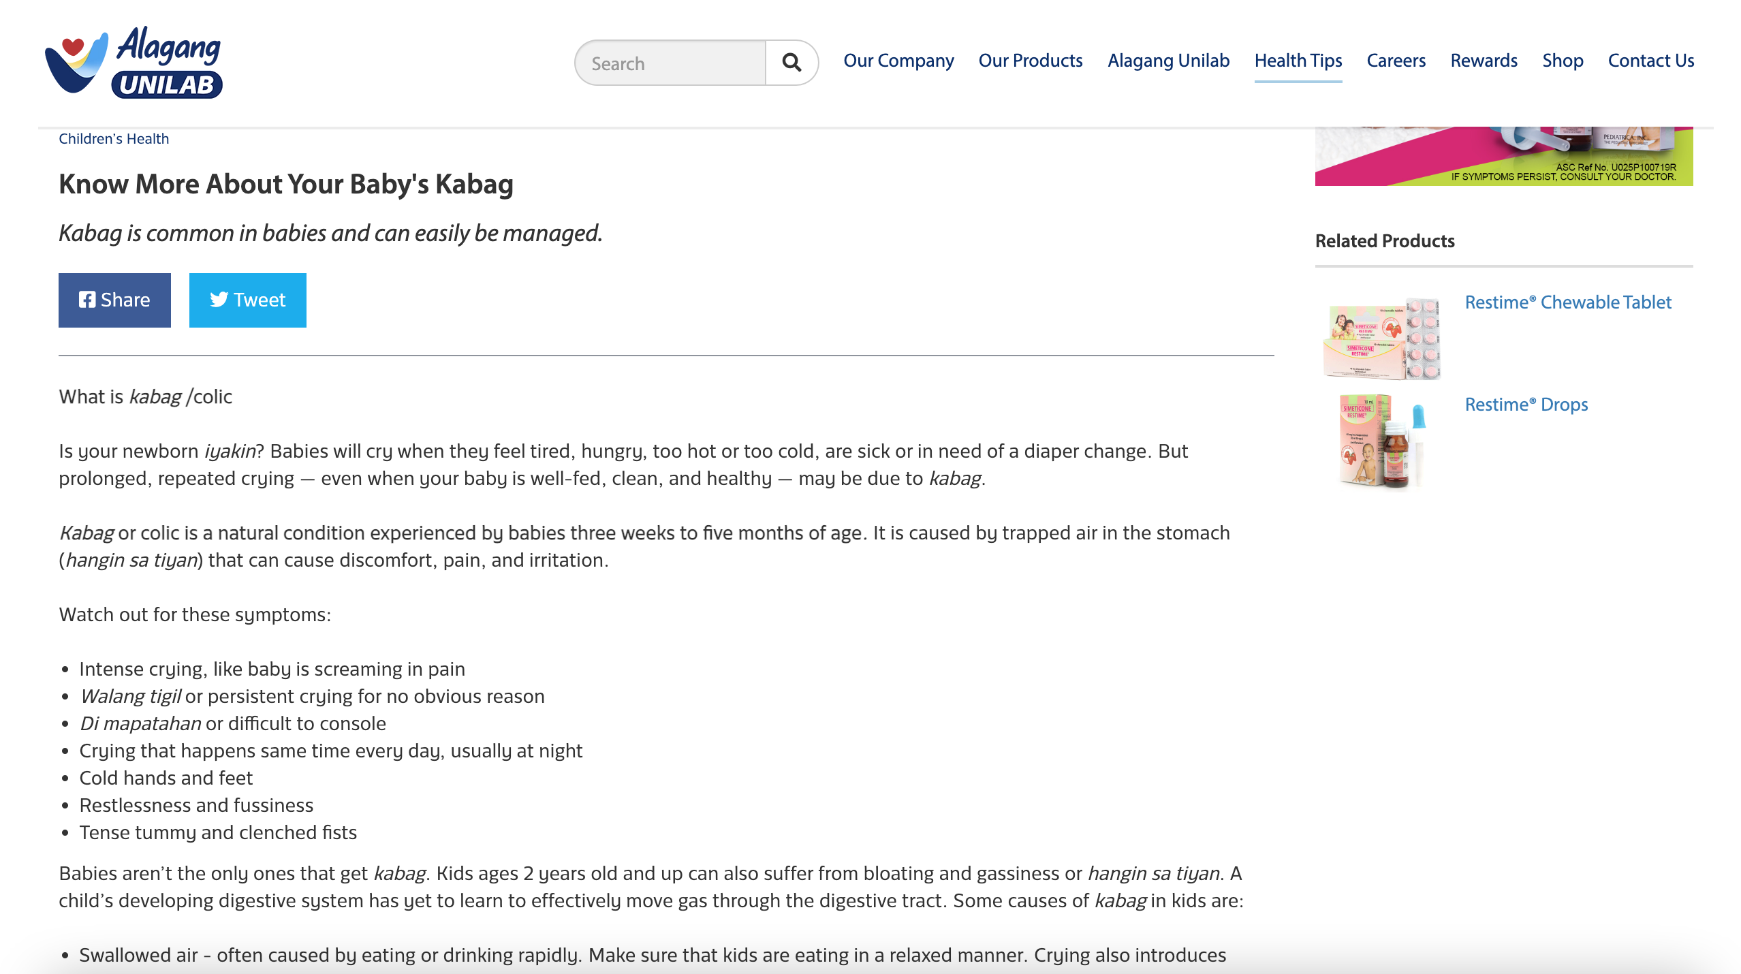This screenshot has width=1741, height=974.
Task: Go to the Alagang Unilab nav item
Action: [x=1168, y=61]
